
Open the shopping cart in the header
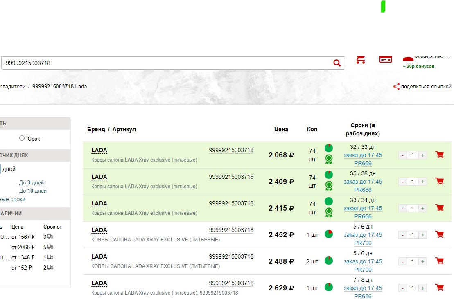(x=361, y=60)
